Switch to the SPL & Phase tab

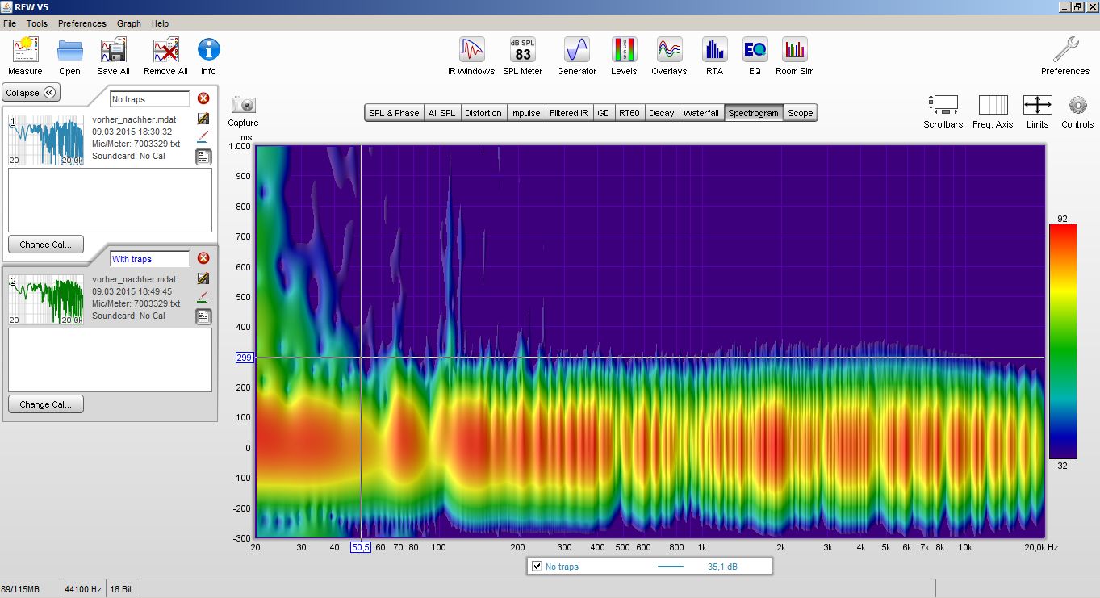point(394,113)
